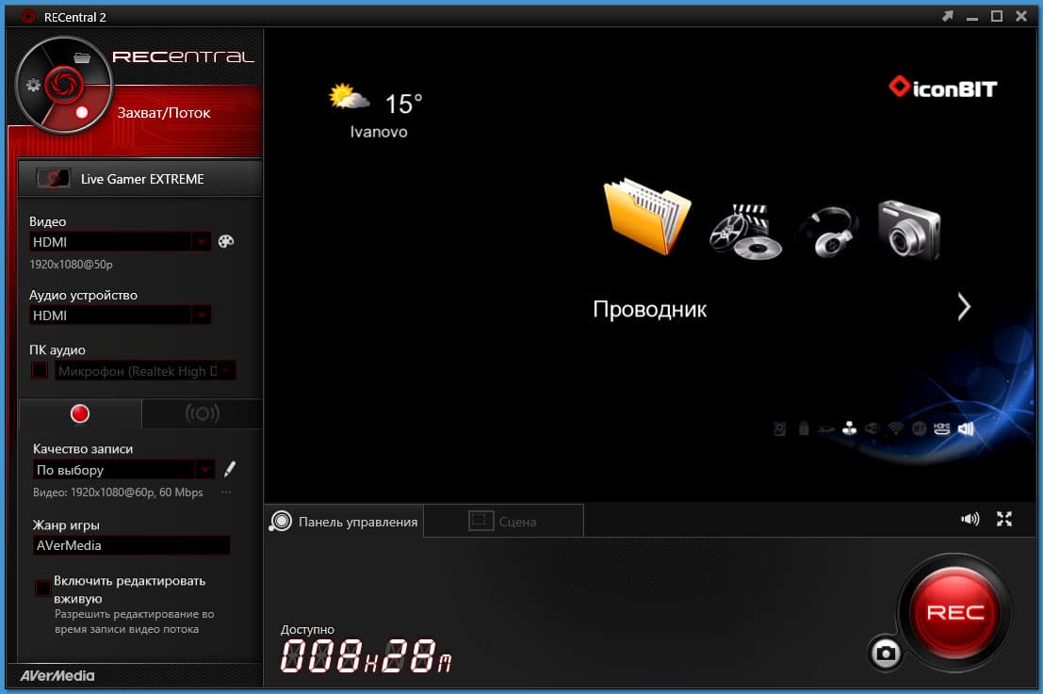
Task: Switch to the record tab with red dot
Action: click(80, 413)
